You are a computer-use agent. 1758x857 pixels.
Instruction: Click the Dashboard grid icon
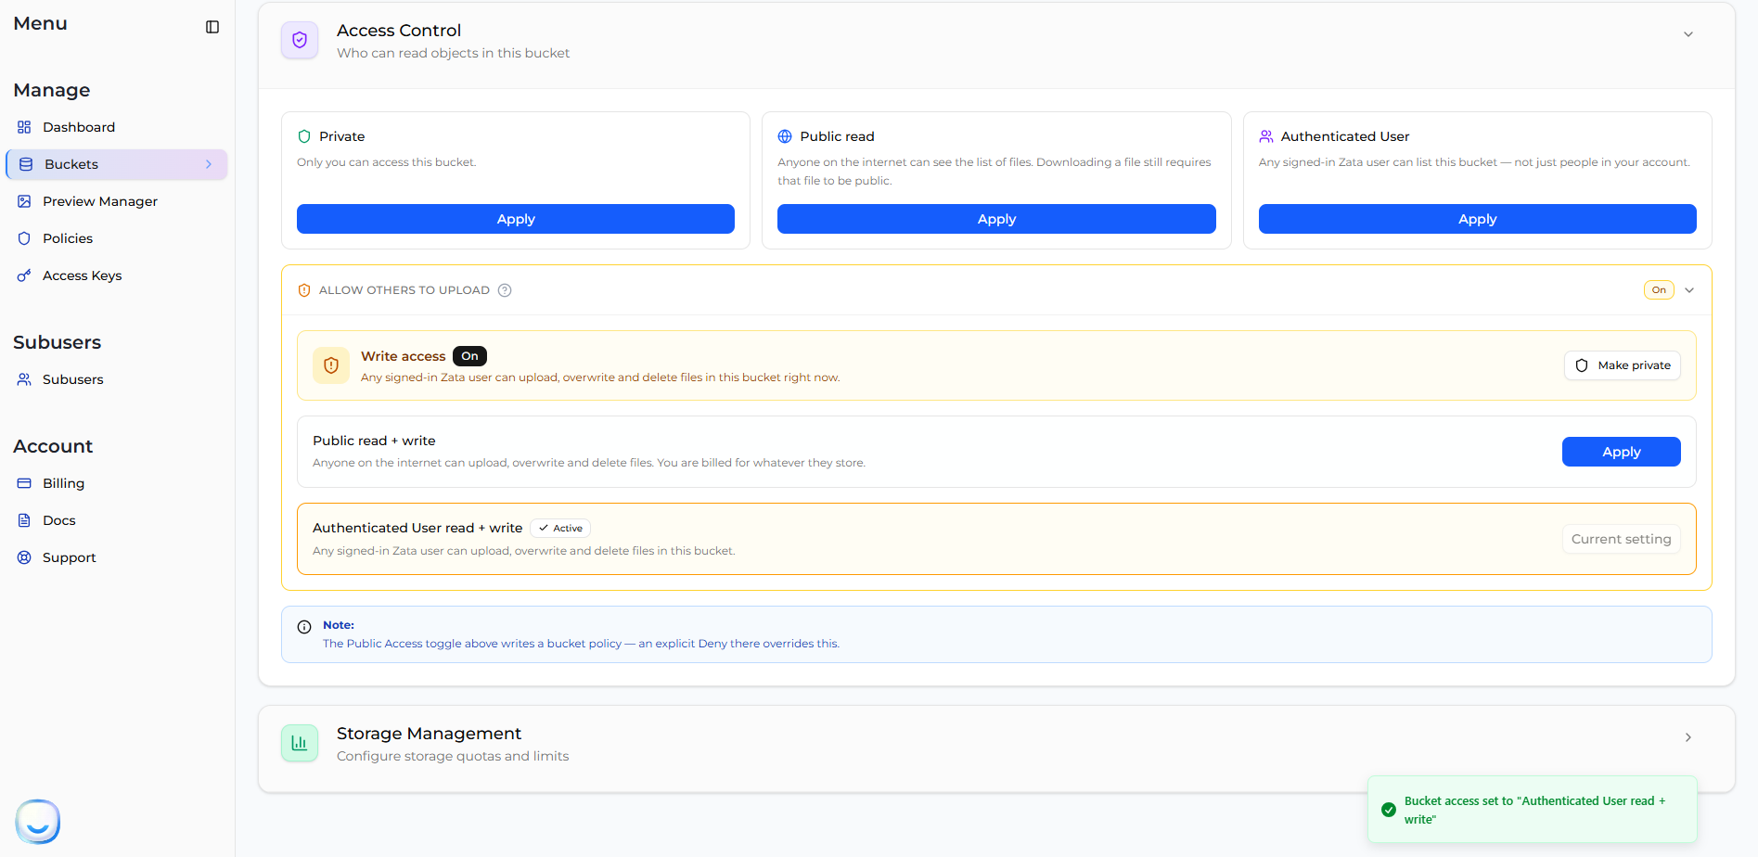point(24,127)
